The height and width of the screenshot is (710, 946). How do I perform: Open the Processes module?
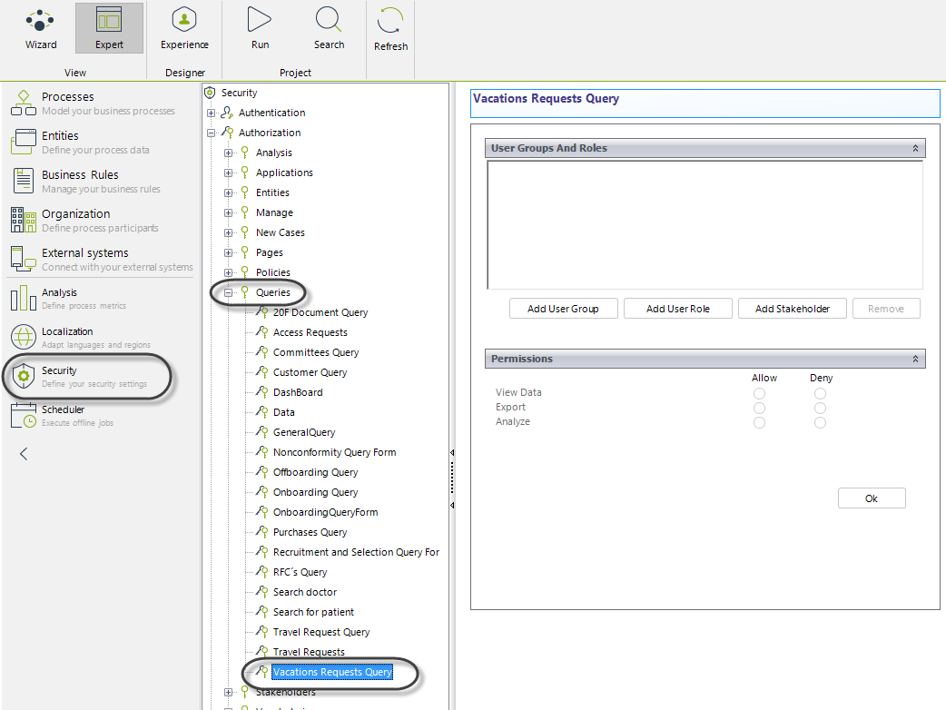tap(67, 103)
